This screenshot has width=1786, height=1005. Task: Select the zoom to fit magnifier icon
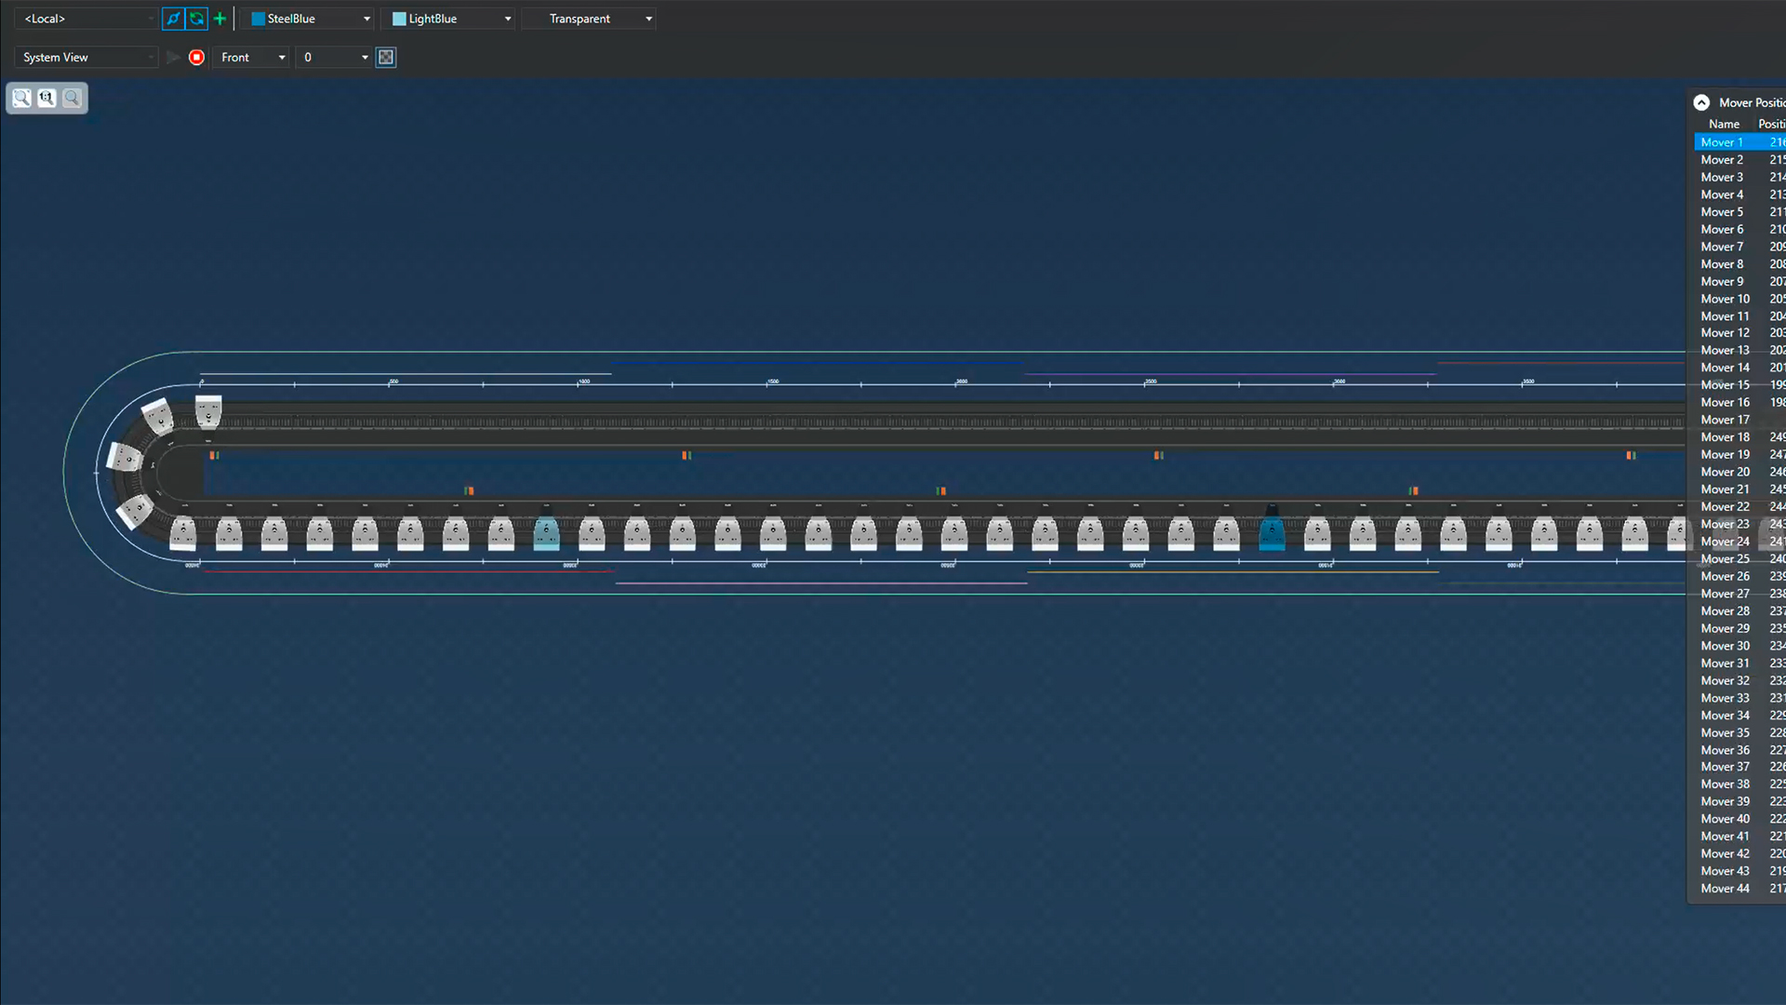(21, 98)
